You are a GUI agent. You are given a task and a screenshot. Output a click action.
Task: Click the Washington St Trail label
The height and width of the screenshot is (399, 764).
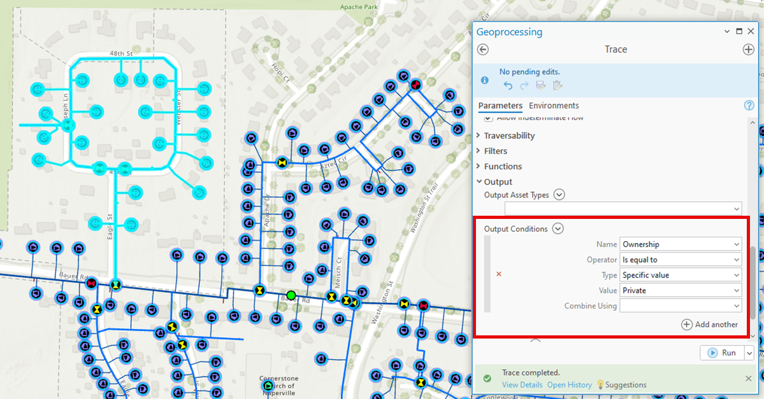click(x=424, y=207)
